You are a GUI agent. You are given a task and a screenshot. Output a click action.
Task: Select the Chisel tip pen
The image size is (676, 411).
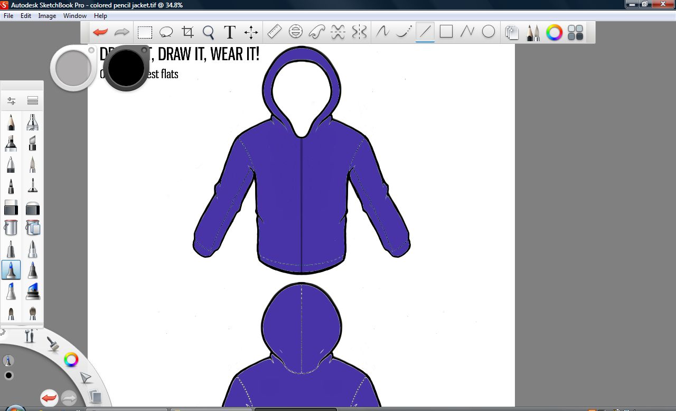click(x=33, y=143)
